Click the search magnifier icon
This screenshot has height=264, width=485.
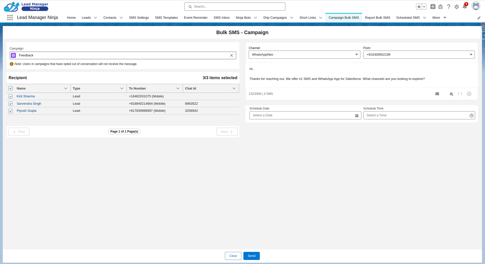(x=190, y=7)
